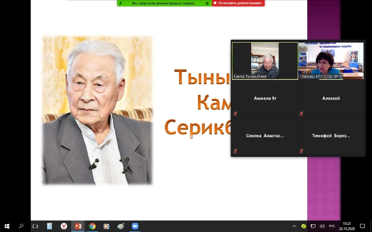Screen dimensions: 372x232
Task: Open Zoom from the taskbar
Action: point(135,226)
